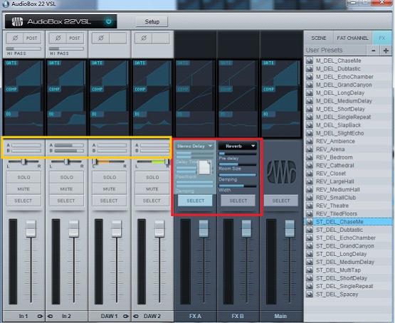Click the link icon left of DAW 2
This screenshot has width=395, height=323.
pyautogui.click(x=136, y=316)
